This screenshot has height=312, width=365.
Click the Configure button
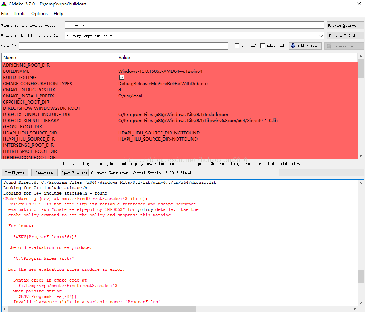15,173
